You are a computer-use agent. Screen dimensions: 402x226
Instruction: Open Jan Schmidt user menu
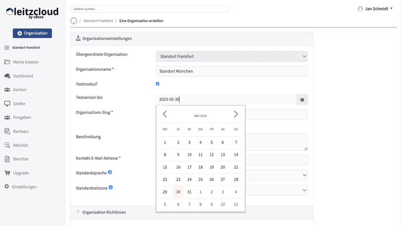tap(375, 9)
